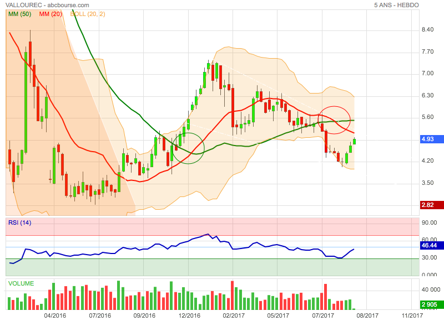Click the 40 000 volume axis label
The width and height of the screenshot is (444, 321).
click(431, 289)
